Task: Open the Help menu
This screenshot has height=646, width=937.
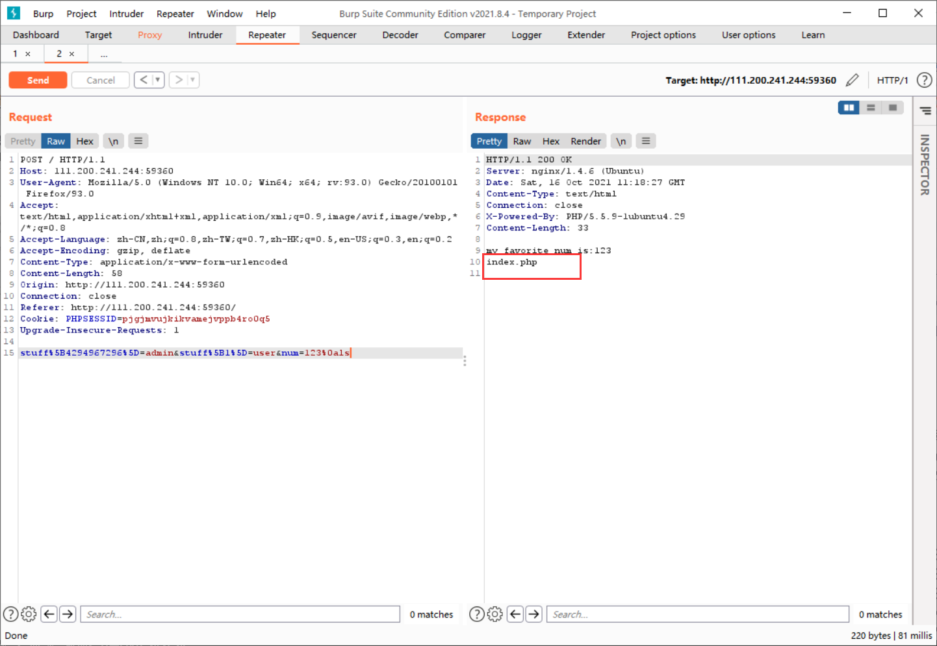Action: (266, 14)
